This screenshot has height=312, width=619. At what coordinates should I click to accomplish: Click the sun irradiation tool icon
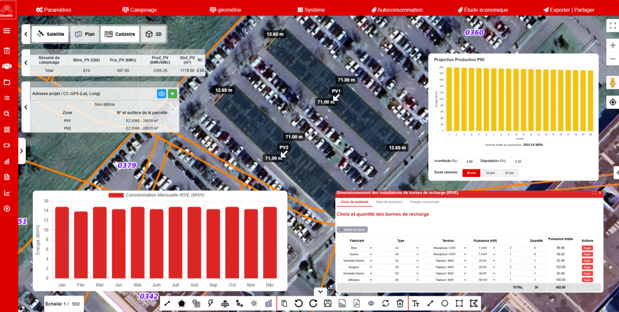click(x=254, y=303)
